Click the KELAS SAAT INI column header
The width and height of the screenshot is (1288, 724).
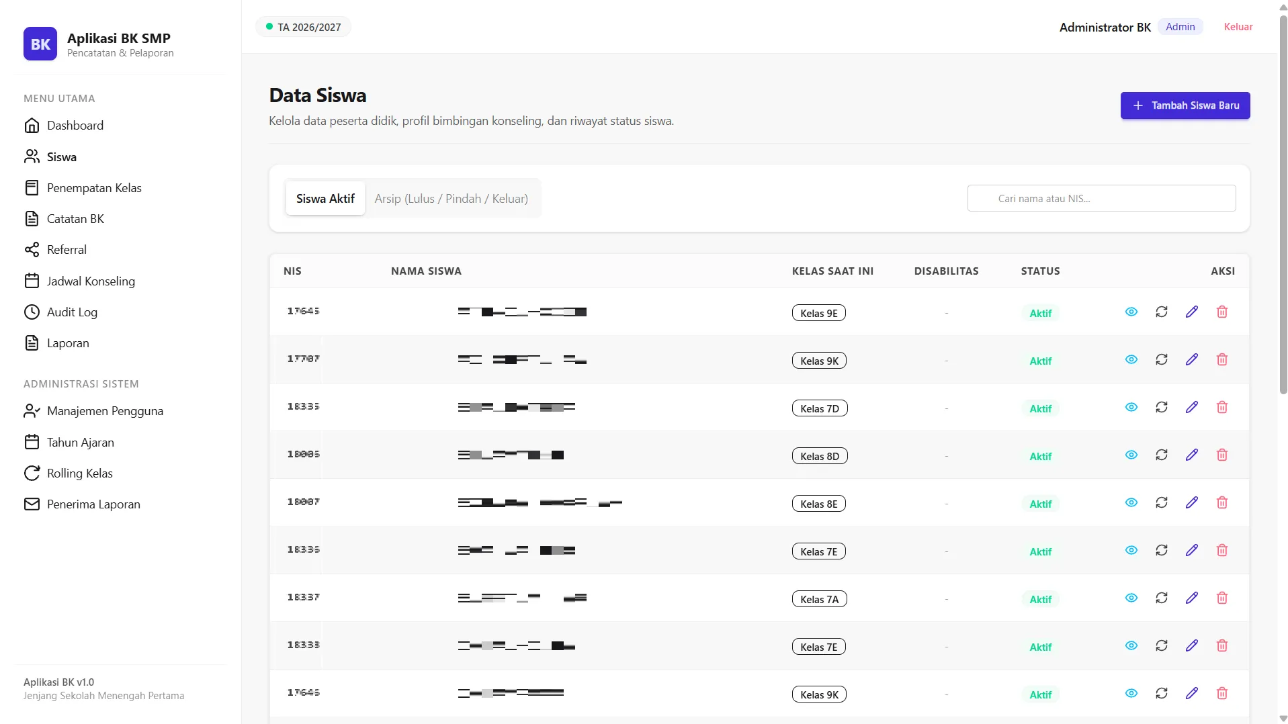coord(832,271)
